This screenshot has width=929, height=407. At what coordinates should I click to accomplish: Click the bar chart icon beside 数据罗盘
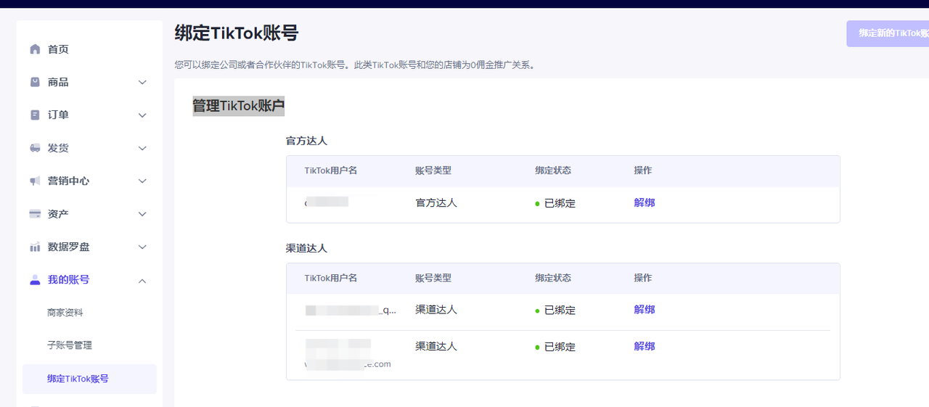coord(35,247)
